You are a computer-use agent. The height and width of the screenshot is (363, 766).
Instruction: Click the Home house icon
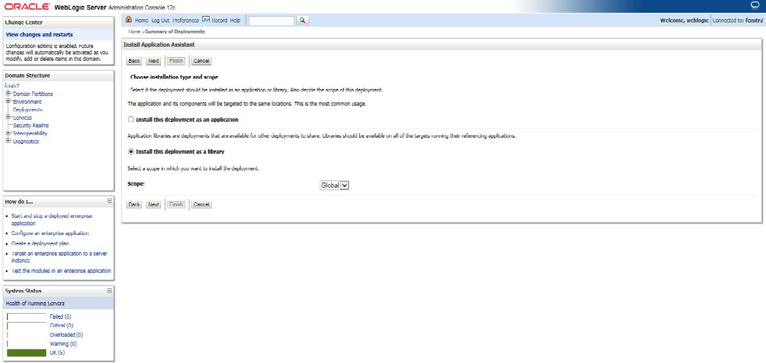[x=129, y=20]
